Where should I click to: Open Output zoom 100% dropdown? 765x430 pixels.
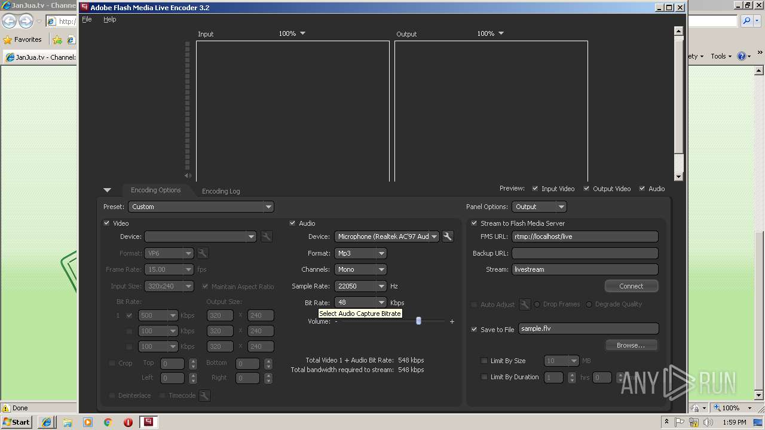[491, 34]
